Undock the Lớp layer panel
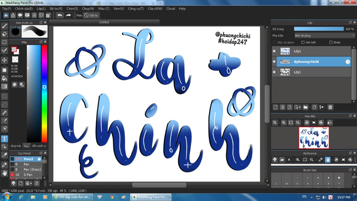 pyautogui.click(x=350, y=22)
